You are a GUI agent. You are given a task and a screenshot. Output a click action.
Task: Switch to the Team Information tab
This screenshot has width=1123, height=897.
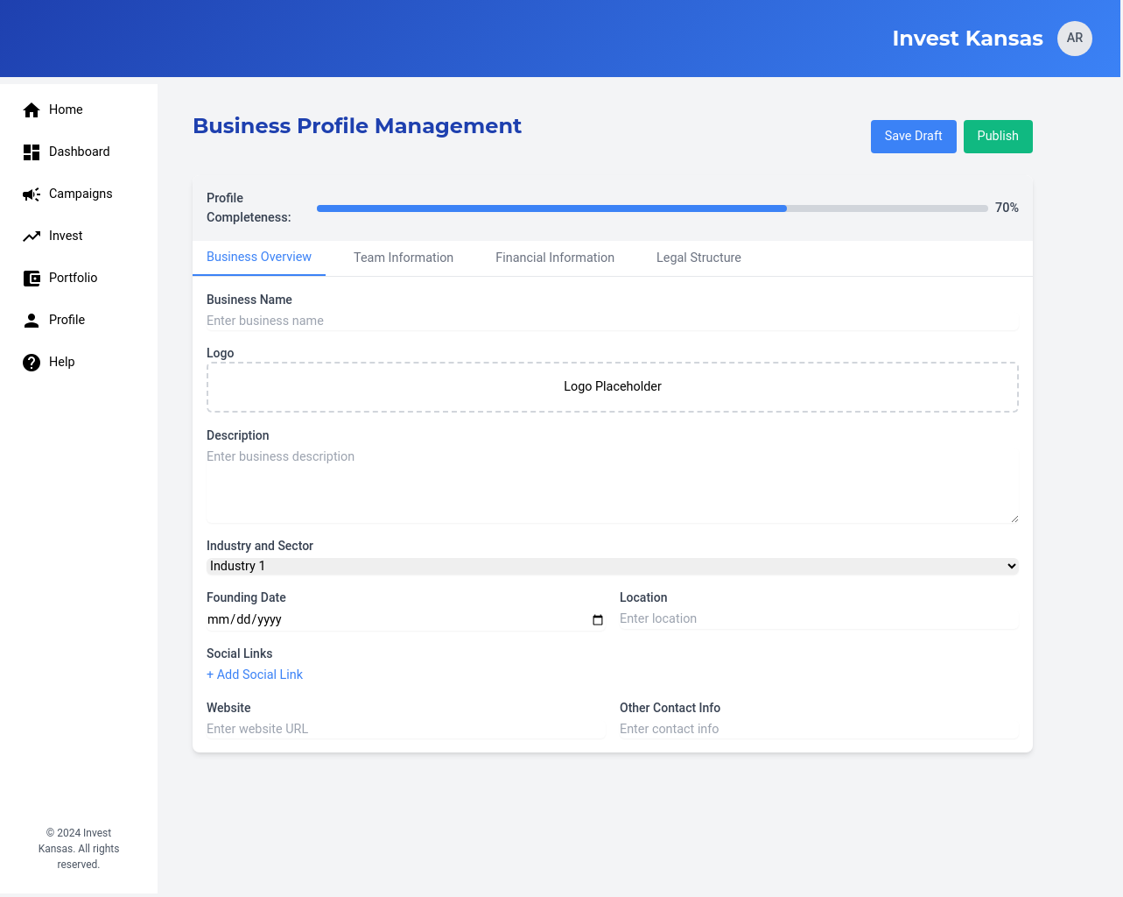point(404,258)
